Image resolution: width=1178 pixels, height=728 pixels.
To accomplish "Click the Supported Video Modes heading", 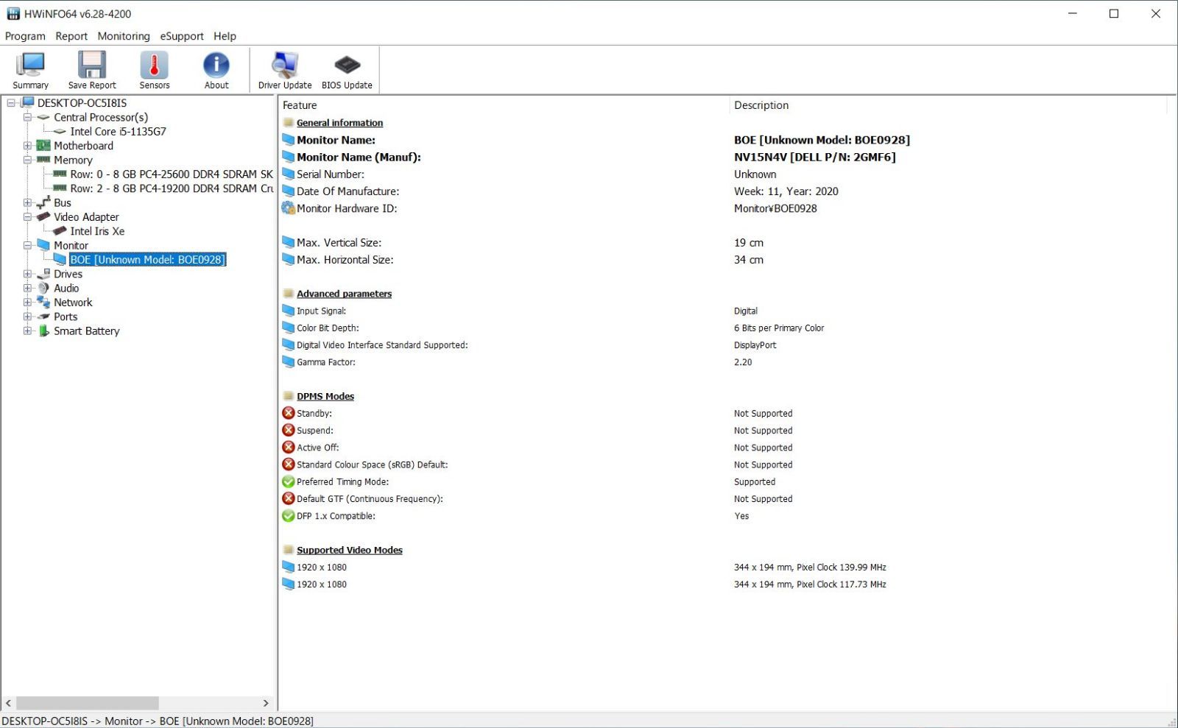I will click(x=350, y=550).
